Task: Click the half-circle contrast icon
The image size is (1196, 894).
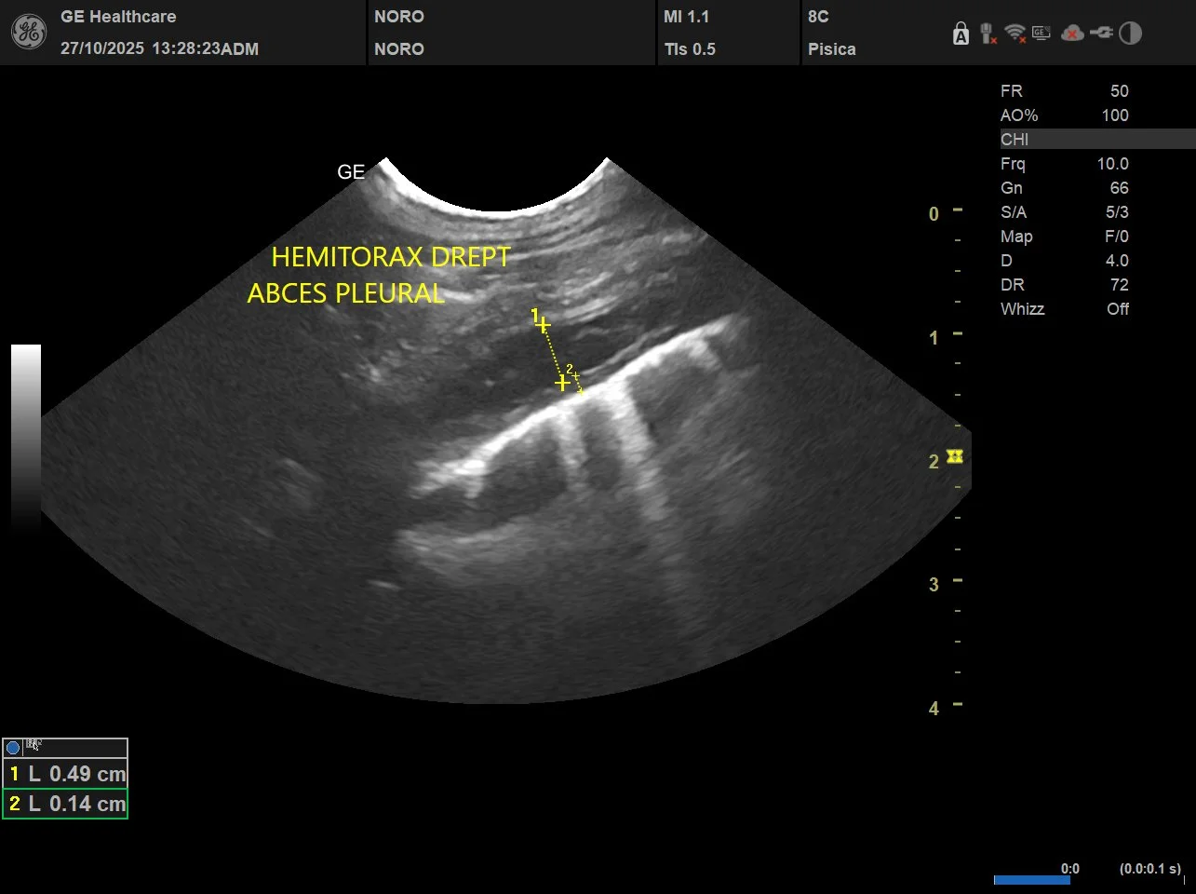Action: tap(1130, 34)
